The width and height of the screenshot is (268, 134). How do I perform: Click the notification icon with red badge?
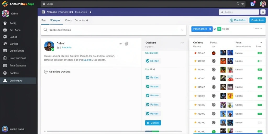(x=253, y=4)
